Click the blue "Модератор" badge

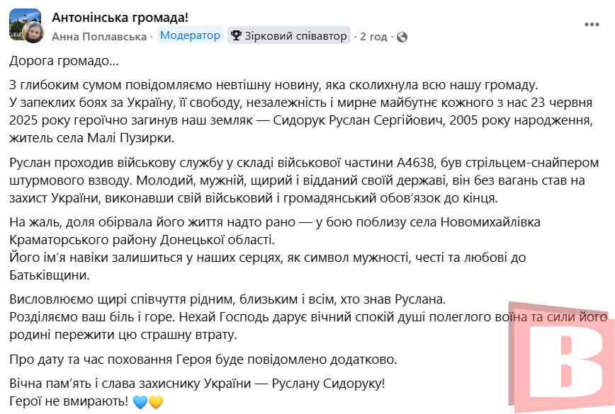pos(189,35)
